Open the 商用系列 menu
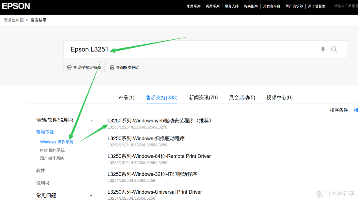This screenshot has height=201, width=358. tap(212, 6)
